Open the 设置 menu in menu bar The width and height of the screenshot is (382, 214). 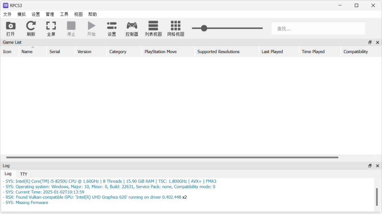[36, 15]
